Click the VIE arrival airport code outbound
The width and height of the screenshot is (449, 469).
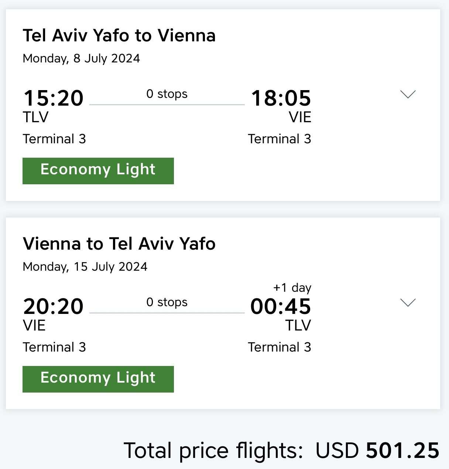pyautogui.click(x=300, y=117)
